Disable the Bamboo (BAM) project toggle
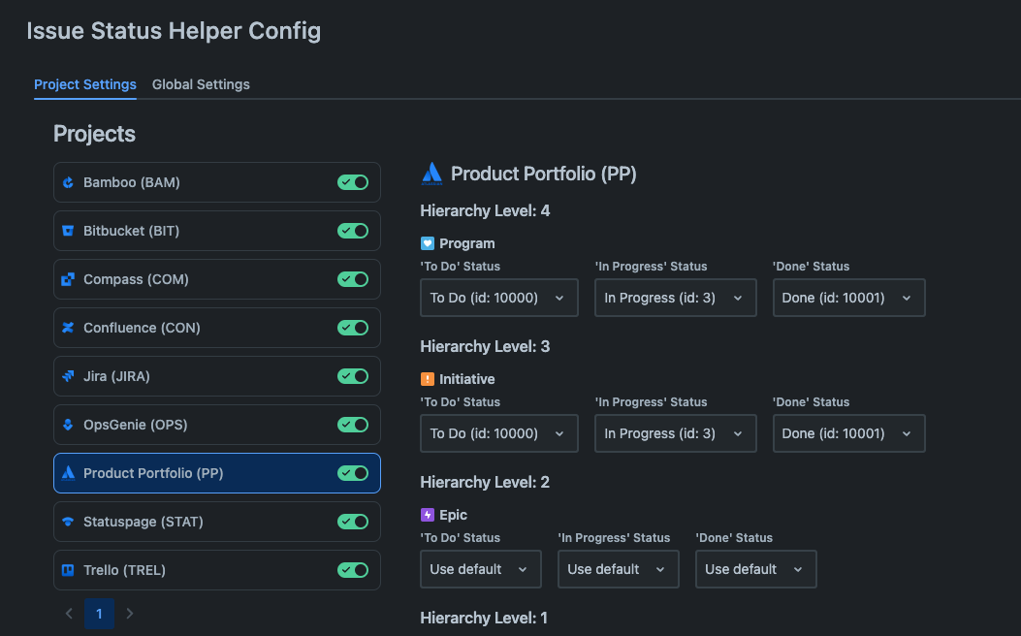This screenshot has height=636, width=1021. (x=353, y=182)
